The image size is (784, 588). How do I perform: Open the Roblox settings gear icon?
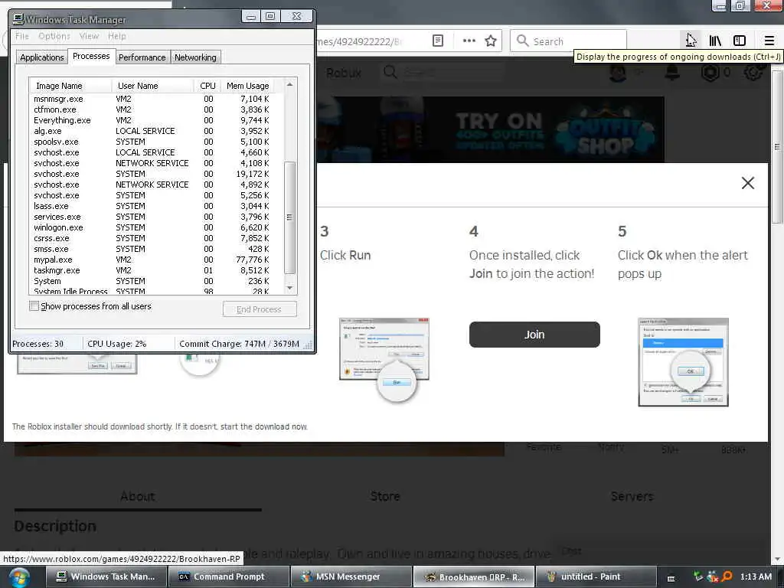point(753,73)
